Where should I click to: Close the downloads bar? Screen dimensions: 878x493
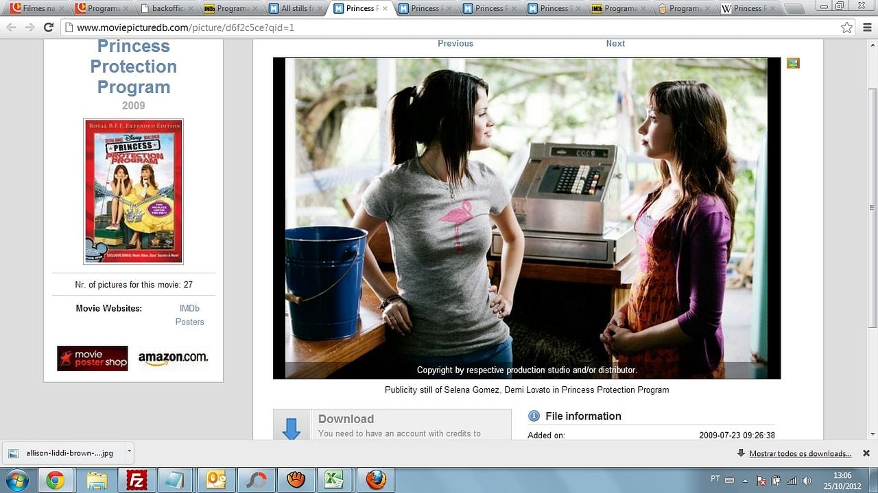coord(866,453)
